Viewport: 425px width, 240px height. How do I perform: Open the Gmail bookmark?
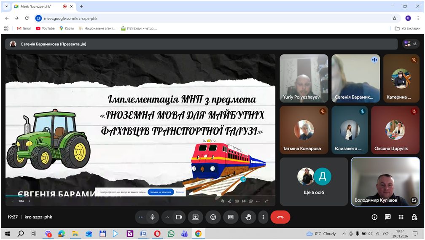coord(24,28)
